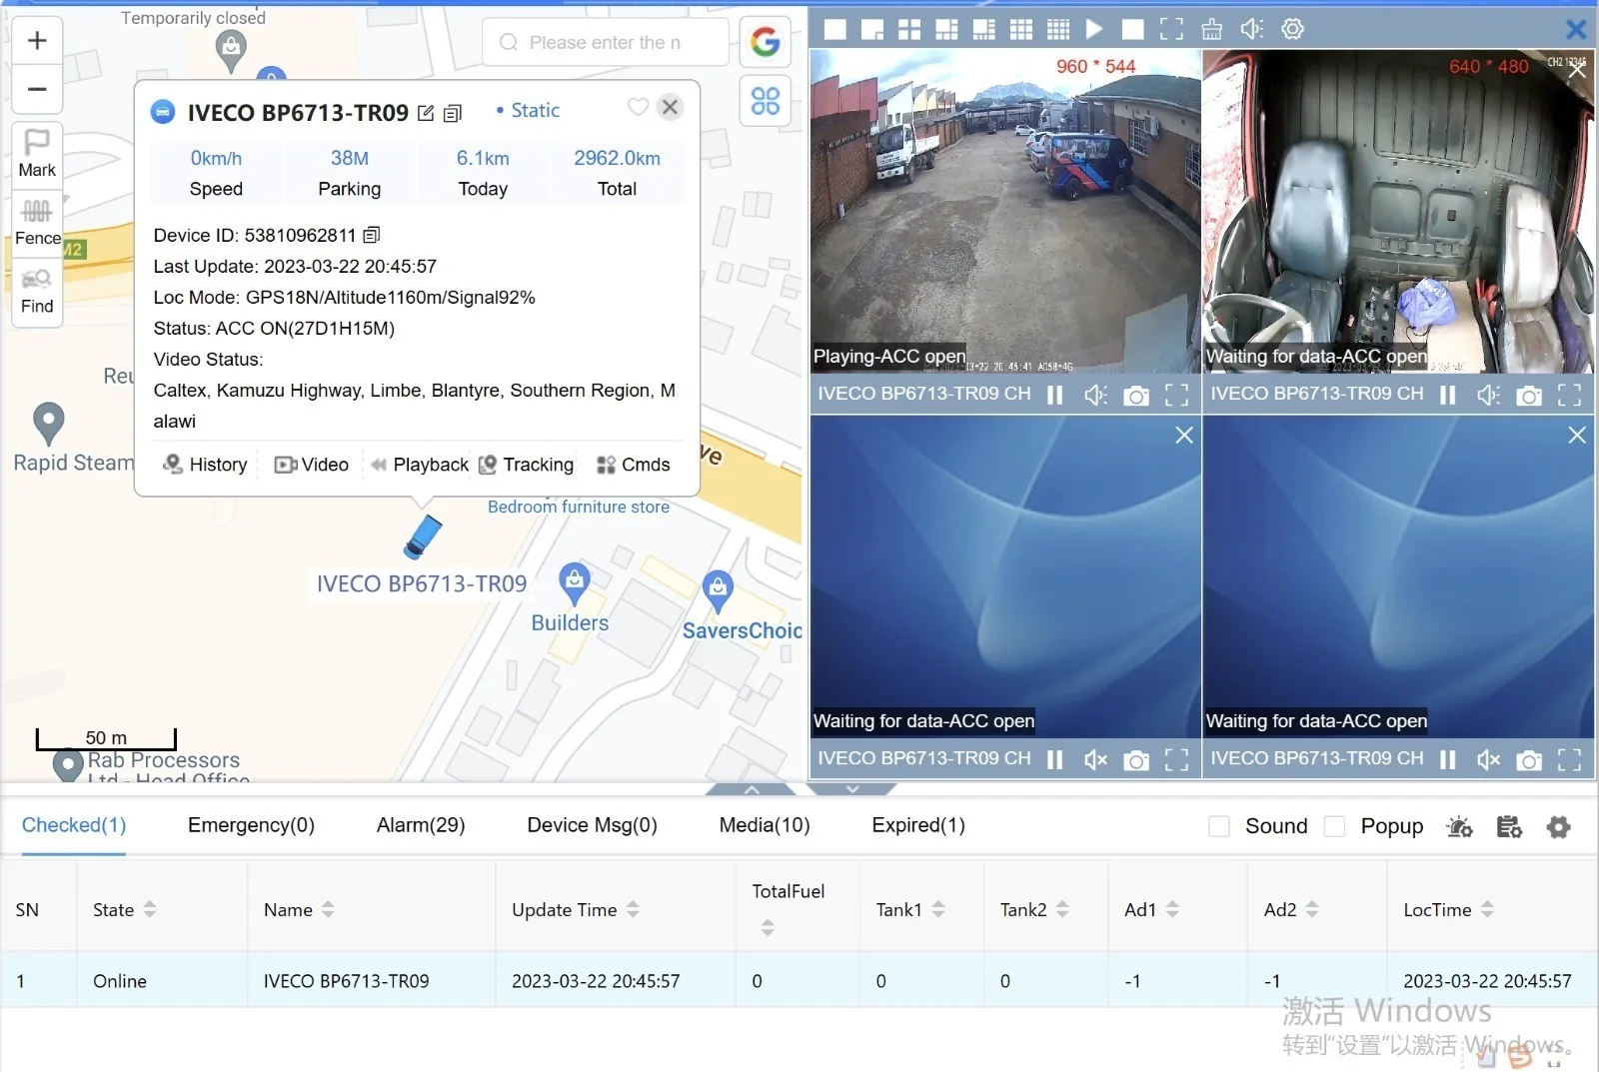Take snapshot of first camera channel

pyautogui.click(x=1136, y=396)
